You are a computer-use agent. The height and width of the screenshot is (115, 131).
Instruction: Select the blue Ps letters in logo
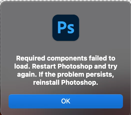66,27
